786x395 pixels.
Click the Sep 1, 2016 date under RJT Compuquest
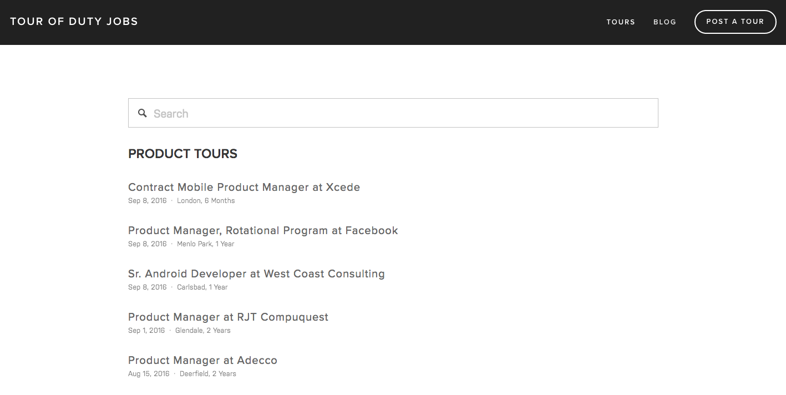point(146,330)
